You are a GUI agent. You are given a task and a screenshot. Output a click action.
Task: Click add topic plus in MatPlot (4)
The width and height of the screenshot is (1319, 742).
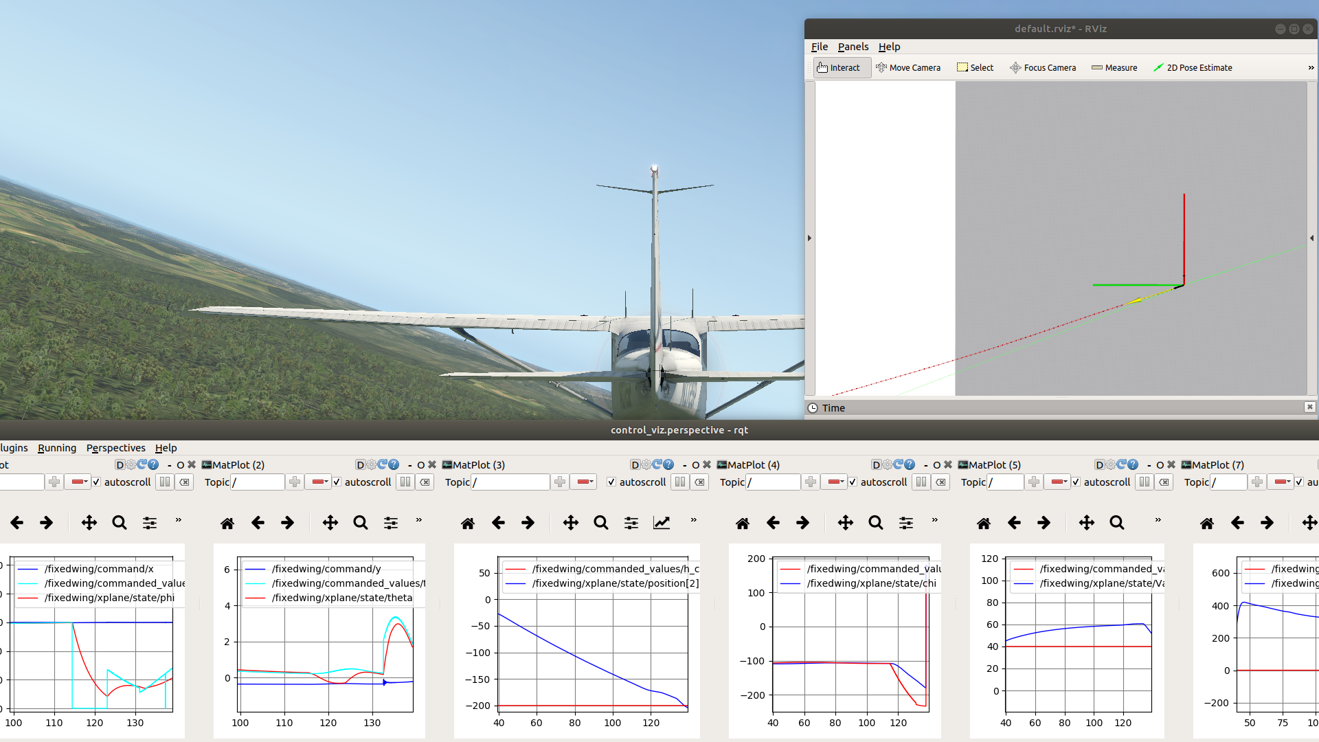(811, 482)
